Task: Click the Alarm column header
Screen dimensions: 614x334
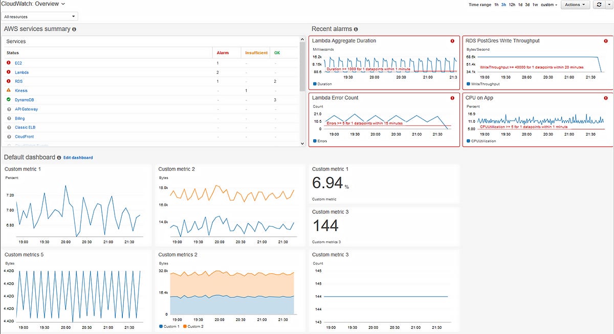Action: (223, 53)
